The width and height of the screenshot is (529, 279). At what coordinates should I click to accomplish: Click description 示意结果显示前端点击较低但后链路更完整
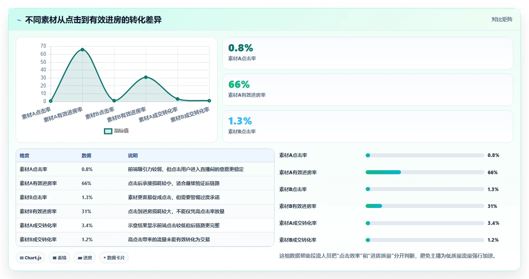[174, 226]
